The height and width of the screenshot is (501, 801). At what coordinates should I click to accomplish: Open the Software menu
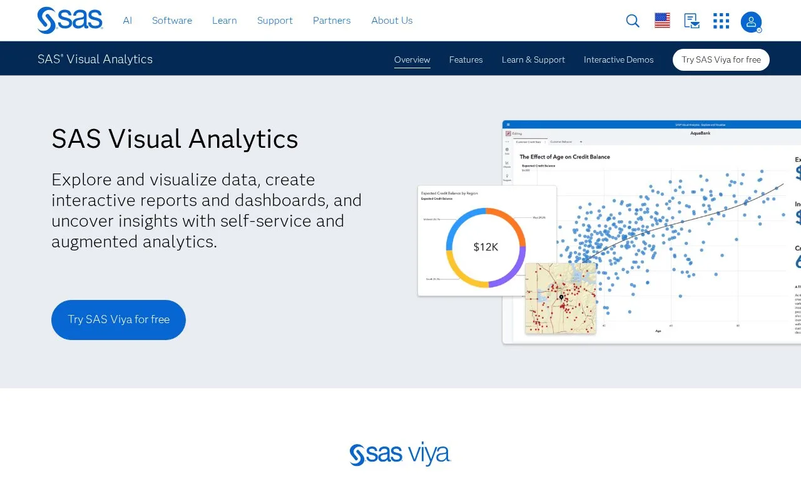(172, 20)
